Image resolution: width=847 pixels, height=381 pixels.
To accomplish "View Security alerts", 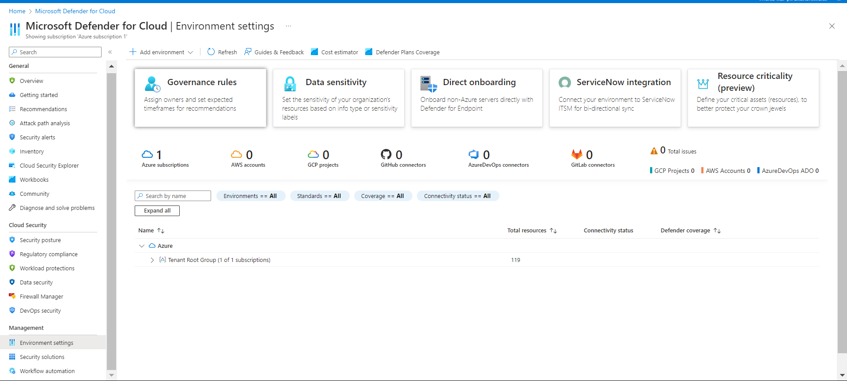I will (x=38, y=137).
